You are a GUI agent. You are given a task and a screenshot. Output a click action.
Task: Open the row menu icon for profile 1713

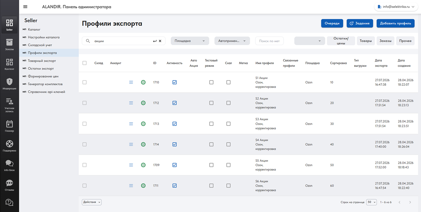pyautogui.click(x=131, y=124)
